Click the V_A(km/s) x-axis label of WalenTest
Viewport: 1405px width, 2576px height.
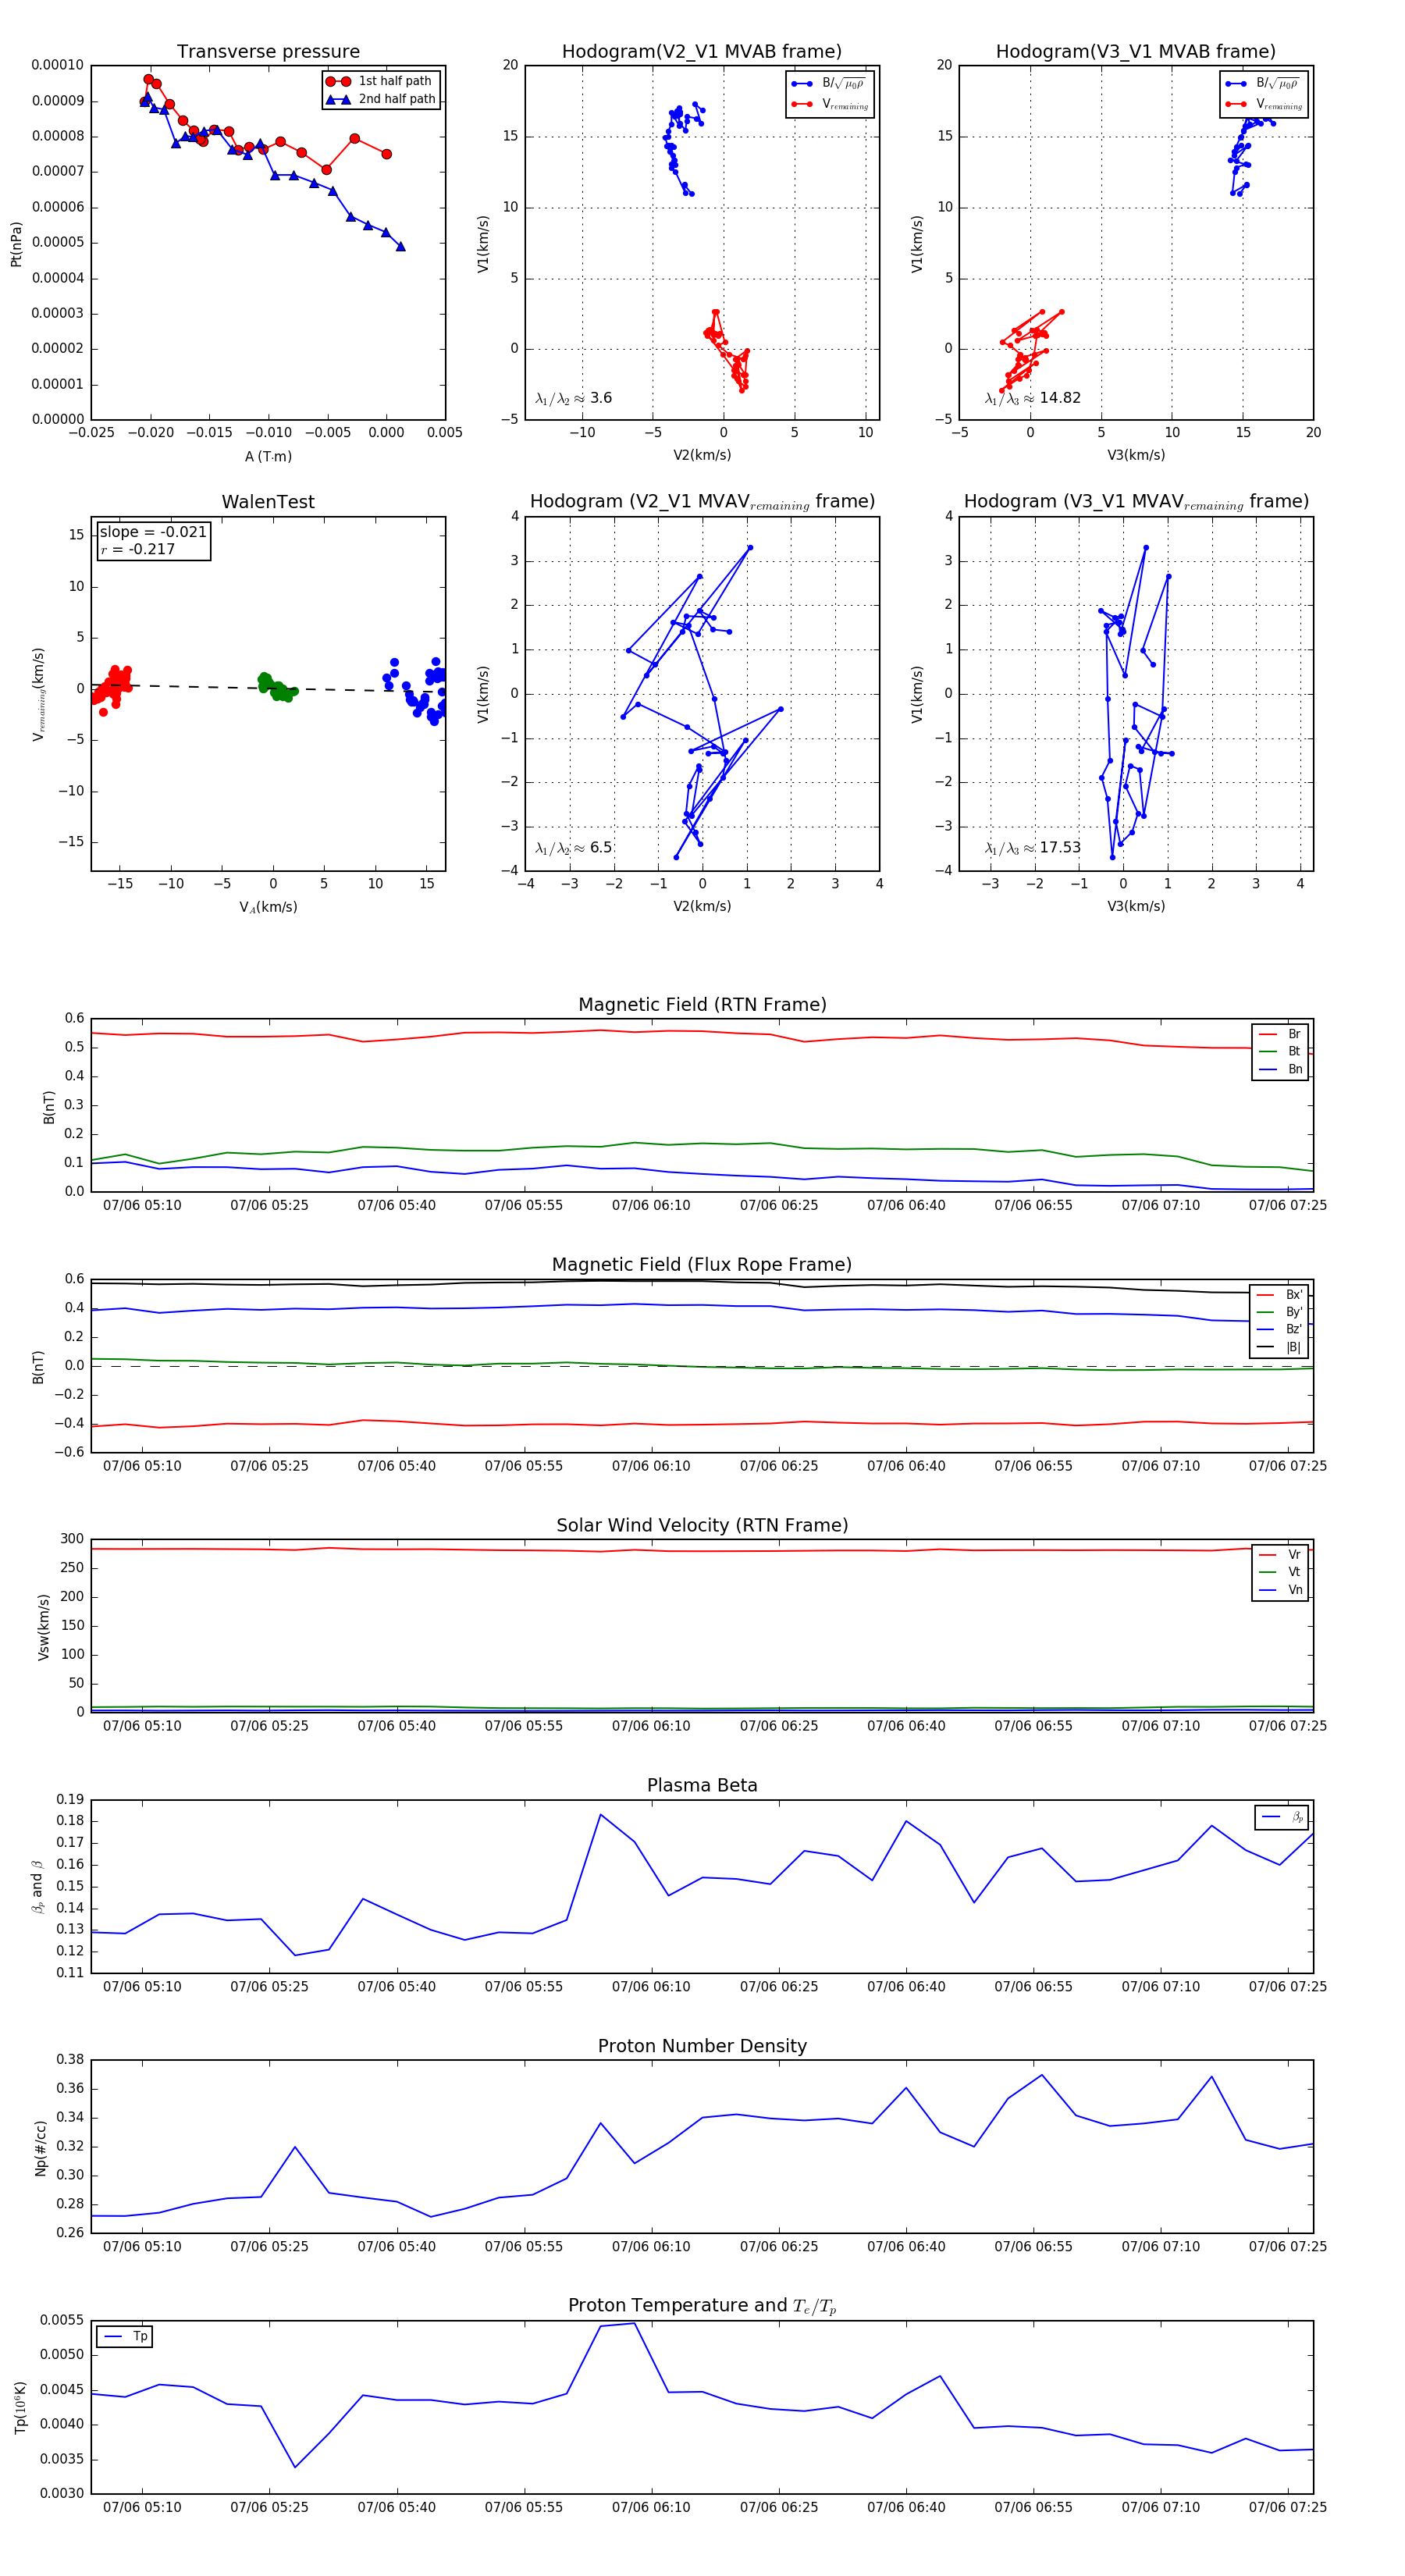pos(268,907)
